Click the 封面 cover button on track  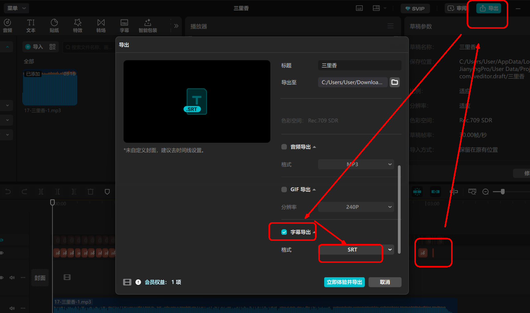(x=40, y=278)
